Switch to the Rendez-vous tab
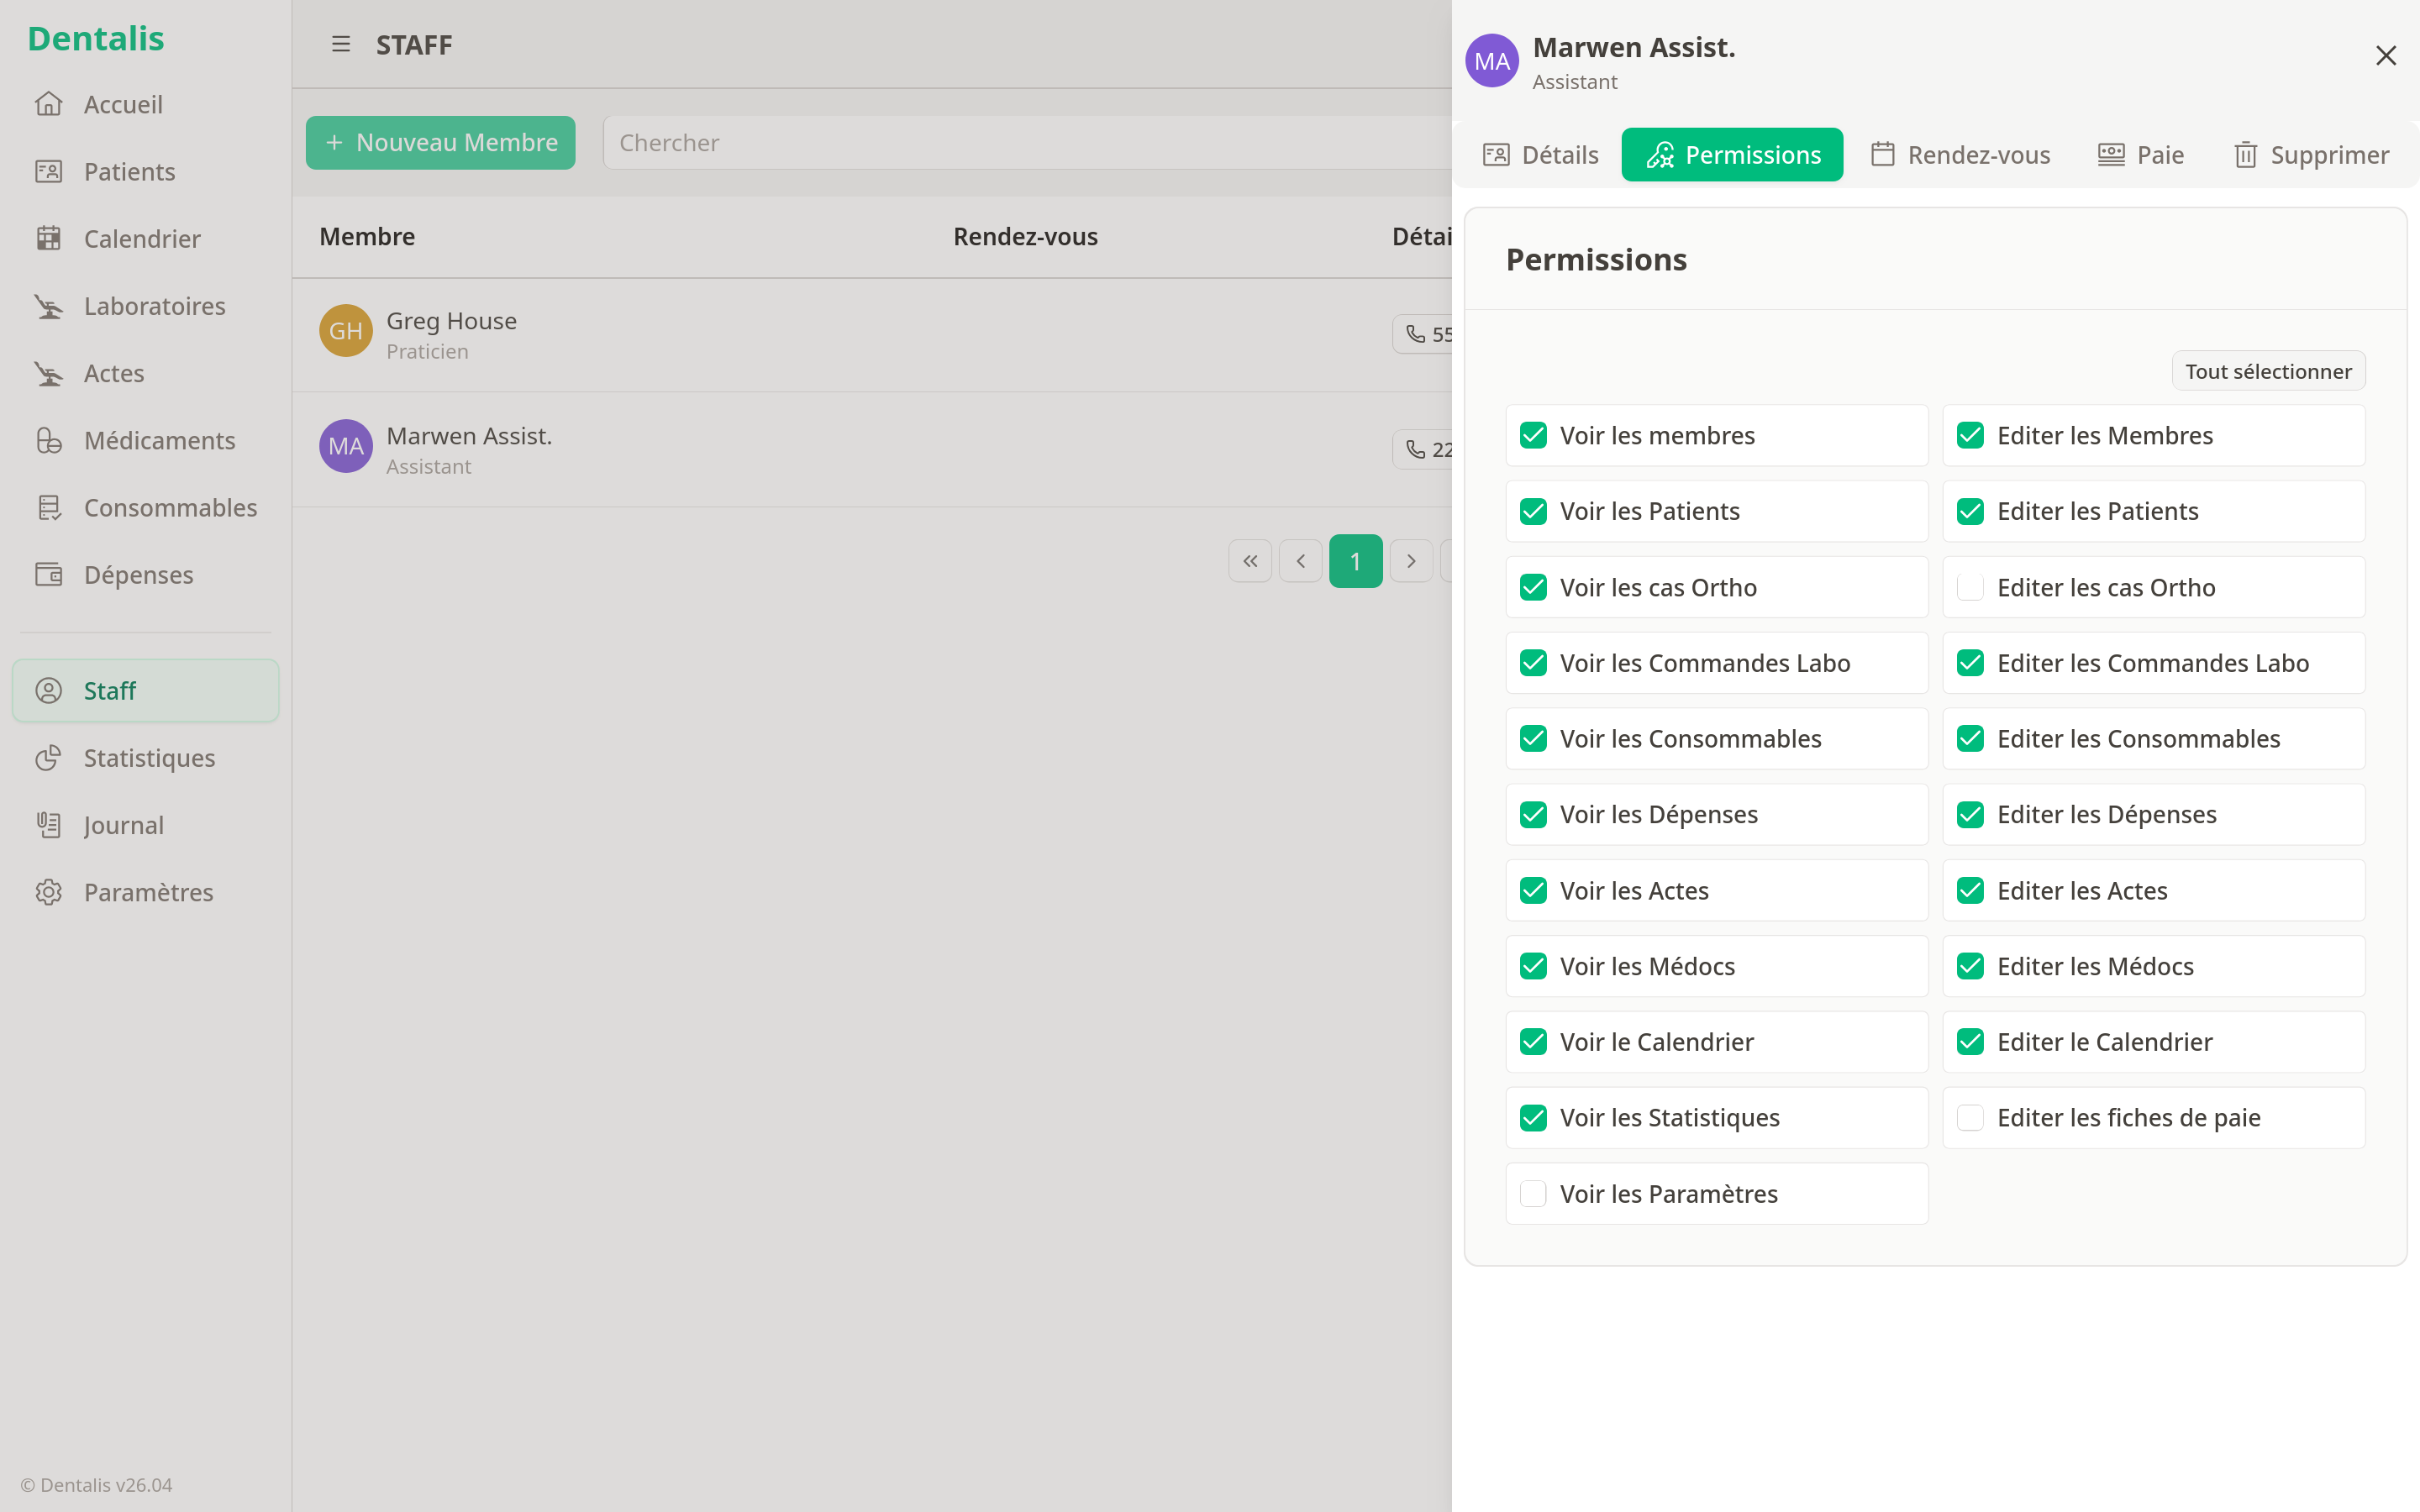The height and width of the screenshot is (1512, 2420). point(1960,155)
